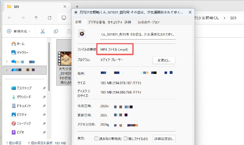Click the 1 個の項目 status text
244x145 pixels.
click(14, 143)
